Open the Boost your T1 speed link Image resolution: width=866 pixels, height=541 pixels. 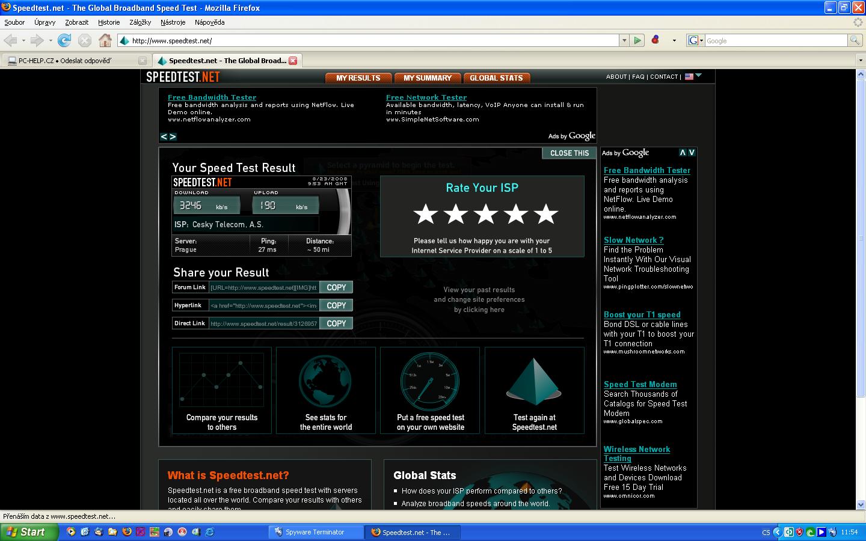click(x=642, y=314)
